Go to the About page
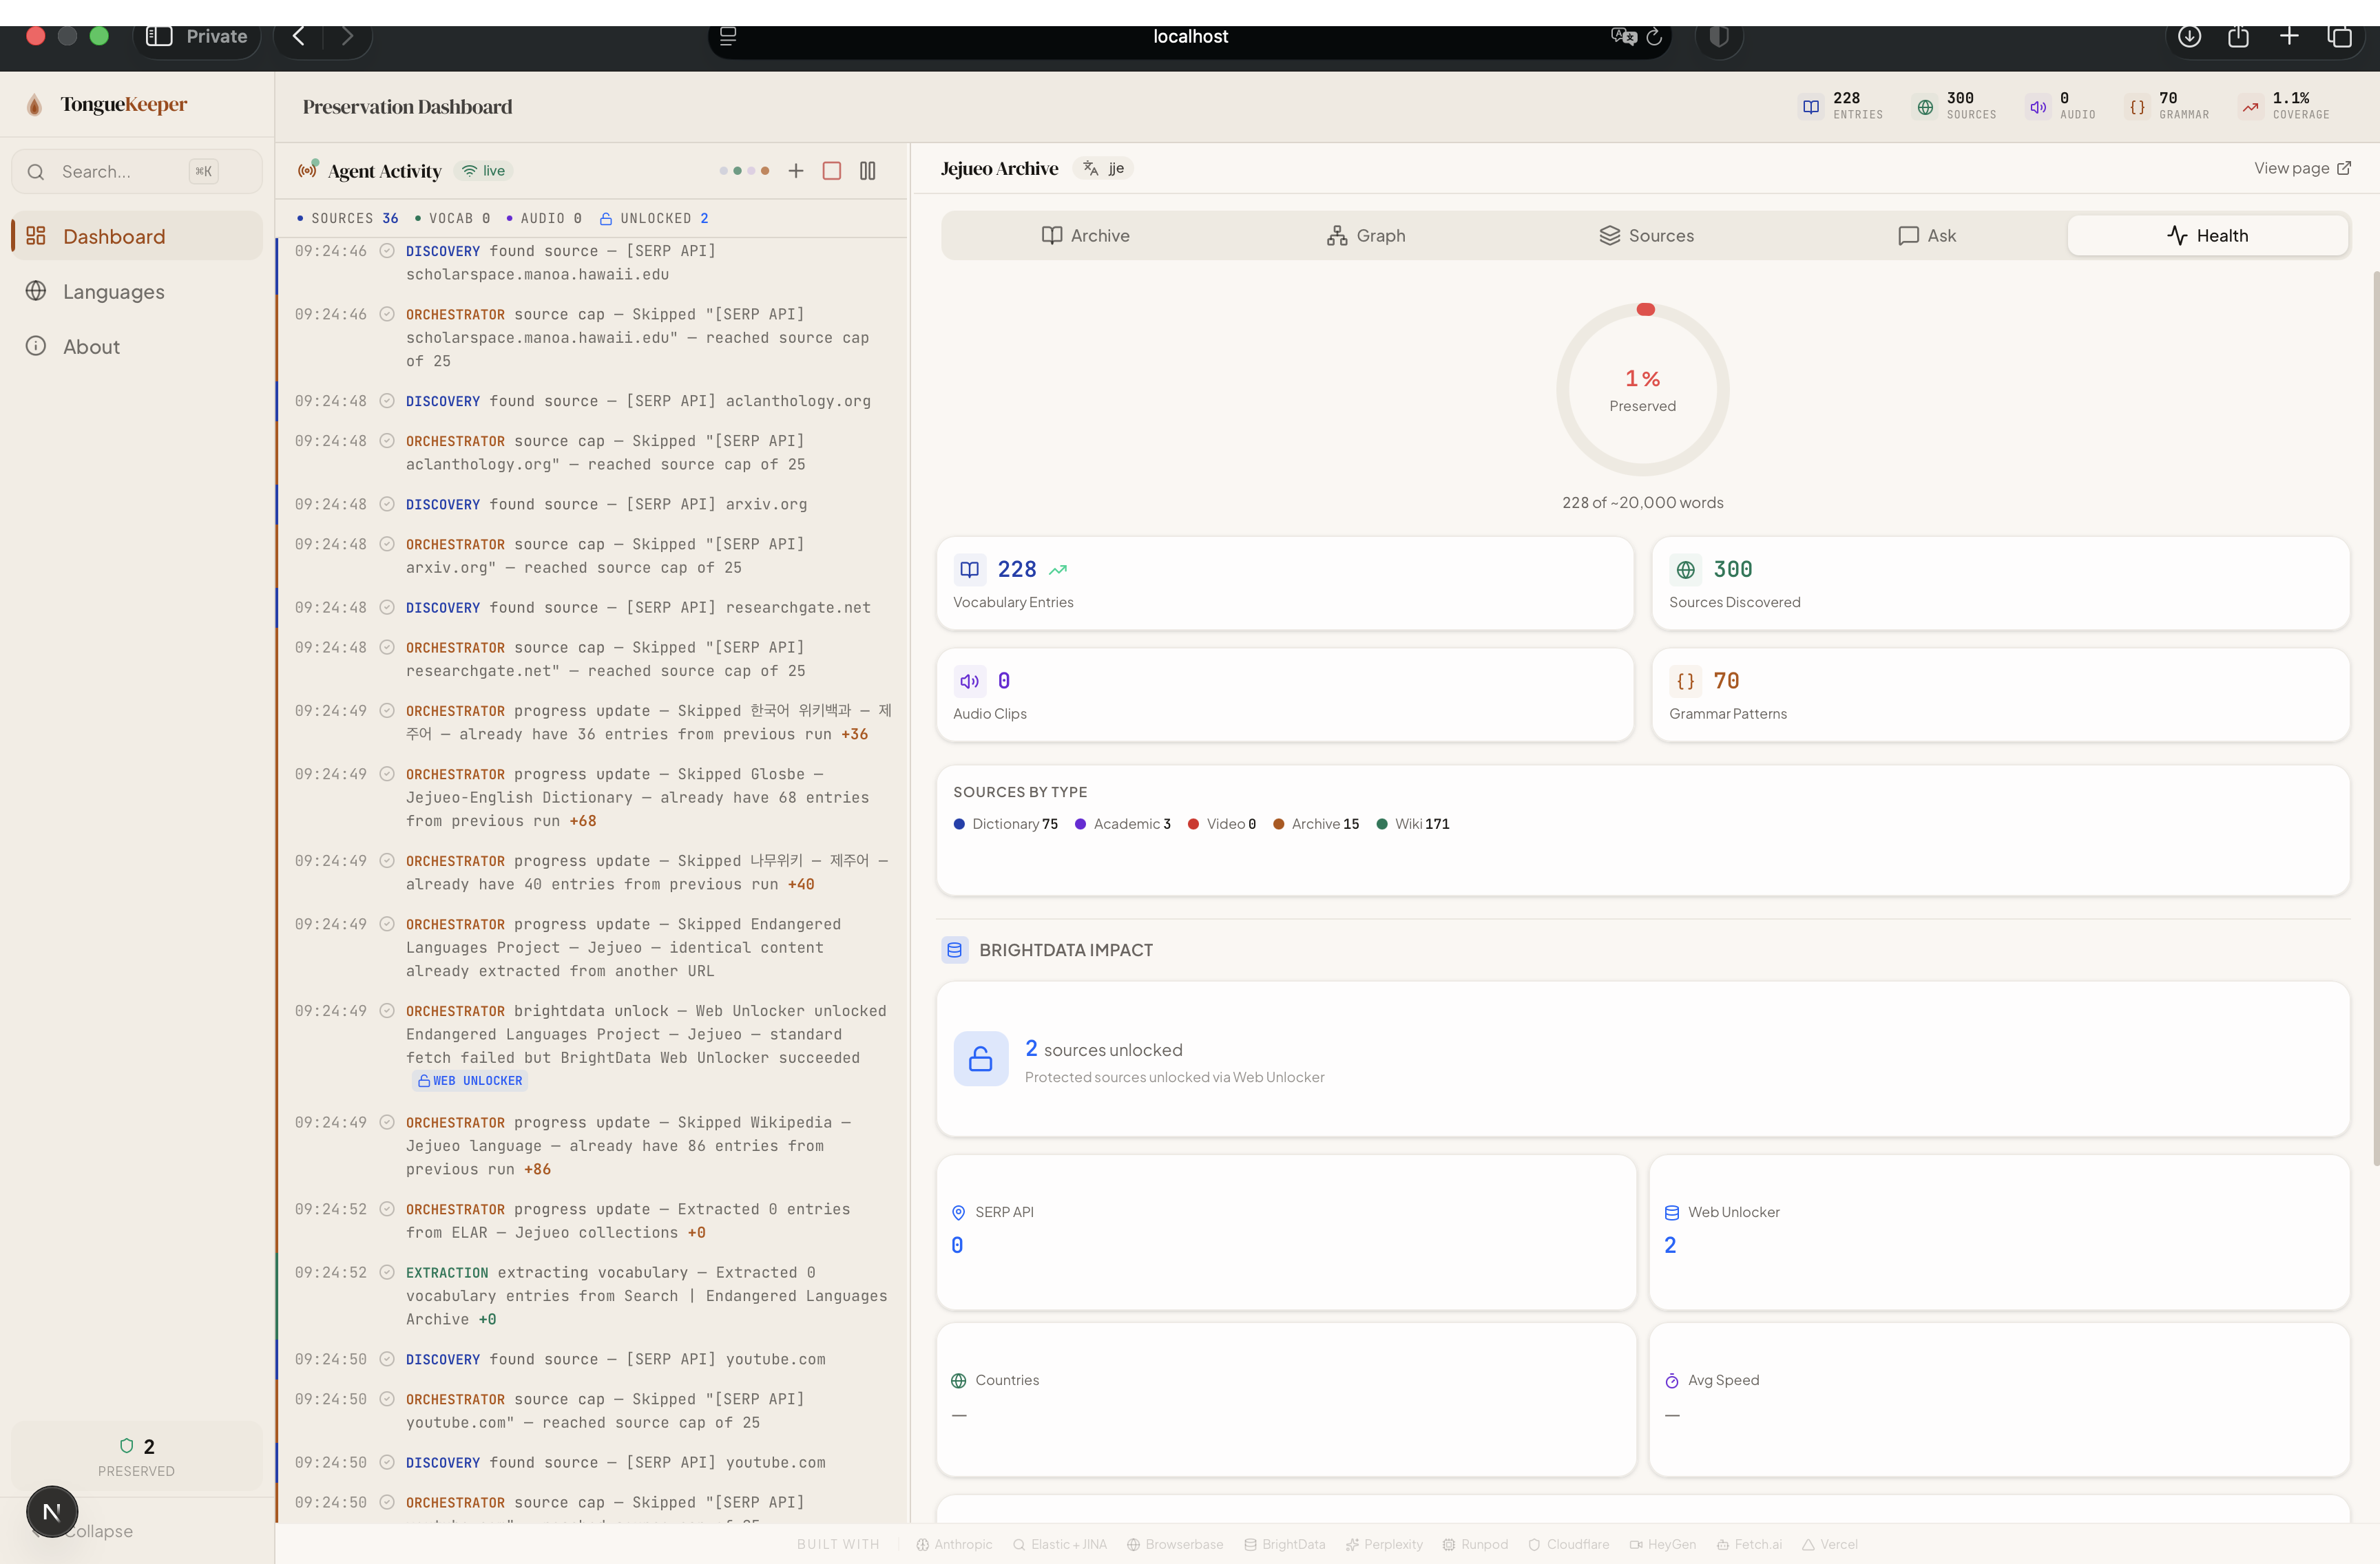 91,347
